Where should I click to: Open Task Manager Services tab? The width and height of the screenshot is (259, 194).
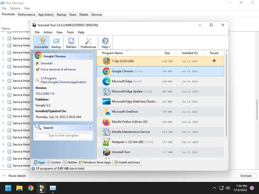[x=96, y=14]
